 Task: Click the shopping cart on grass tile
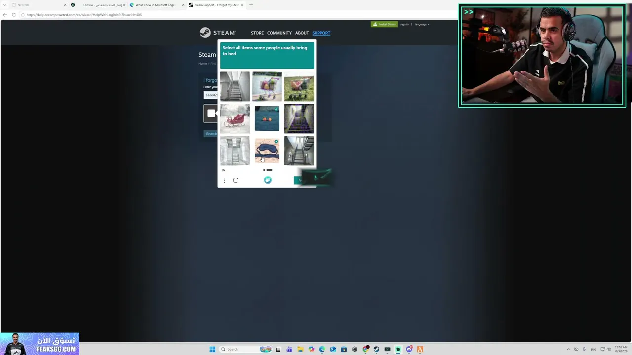point(299,86)
